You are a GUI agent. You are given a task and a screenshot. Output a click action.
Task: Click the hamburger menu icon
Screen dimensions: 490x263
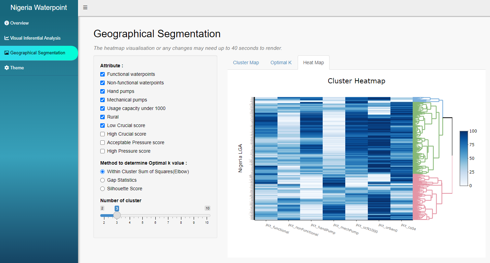[x=85, y=7]
